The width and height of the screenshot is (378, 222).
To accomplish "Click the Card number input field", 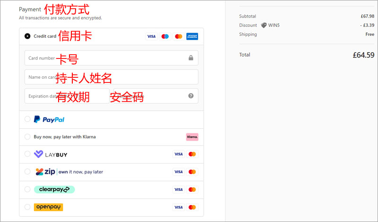I will pyautogui.click(x=112, y=58).
